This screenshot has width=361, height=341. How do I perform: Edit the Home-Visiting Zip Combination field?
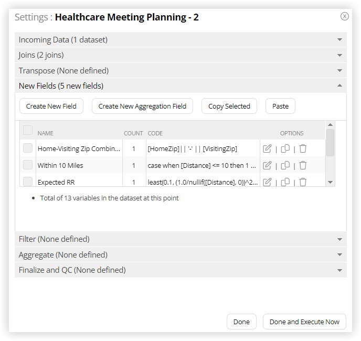click(267, 148)
